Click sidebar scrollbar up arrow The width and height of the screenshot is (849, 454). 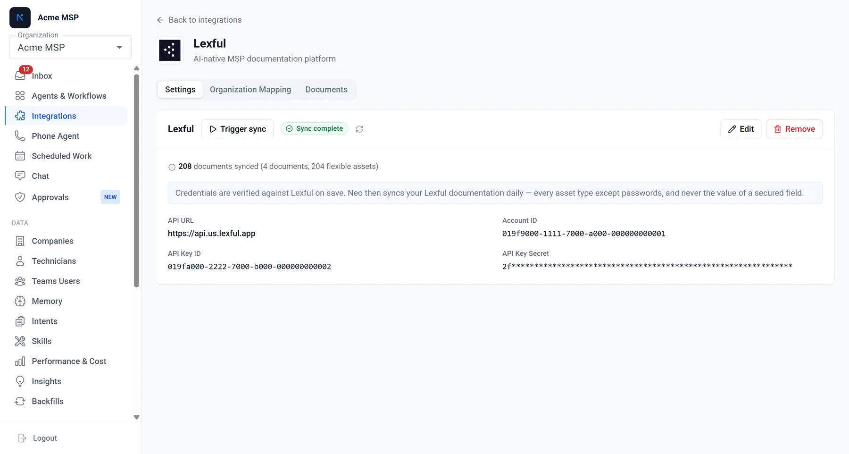pyautogui.click(x=137, y=68)
